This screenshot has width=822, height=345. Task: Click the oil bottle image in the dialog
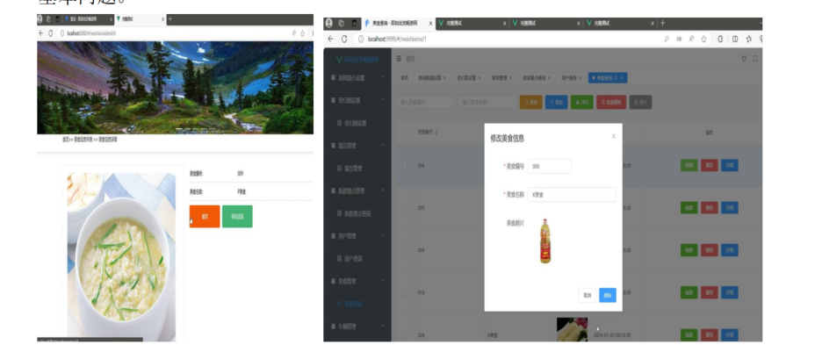coord(545,241)
